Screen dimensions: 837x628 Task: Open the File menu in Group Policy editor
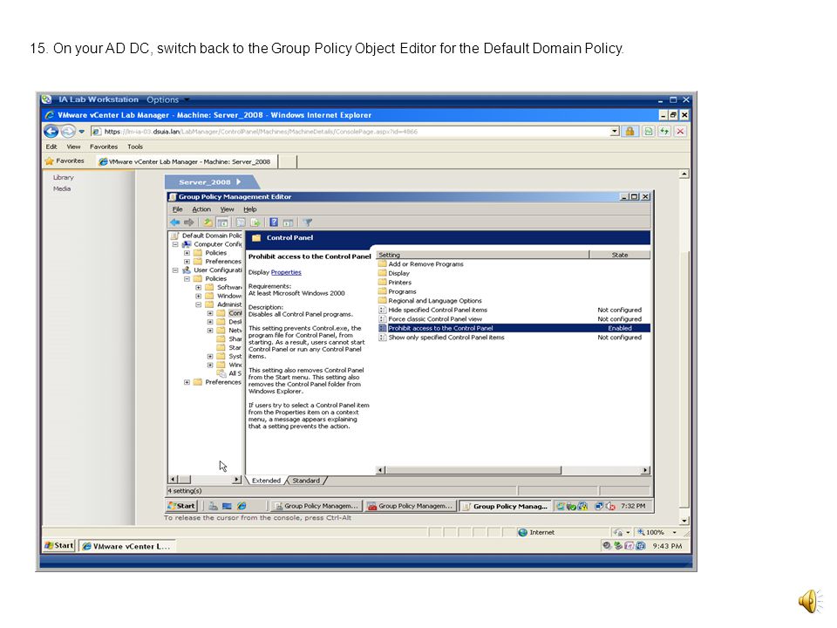(177, 209)
